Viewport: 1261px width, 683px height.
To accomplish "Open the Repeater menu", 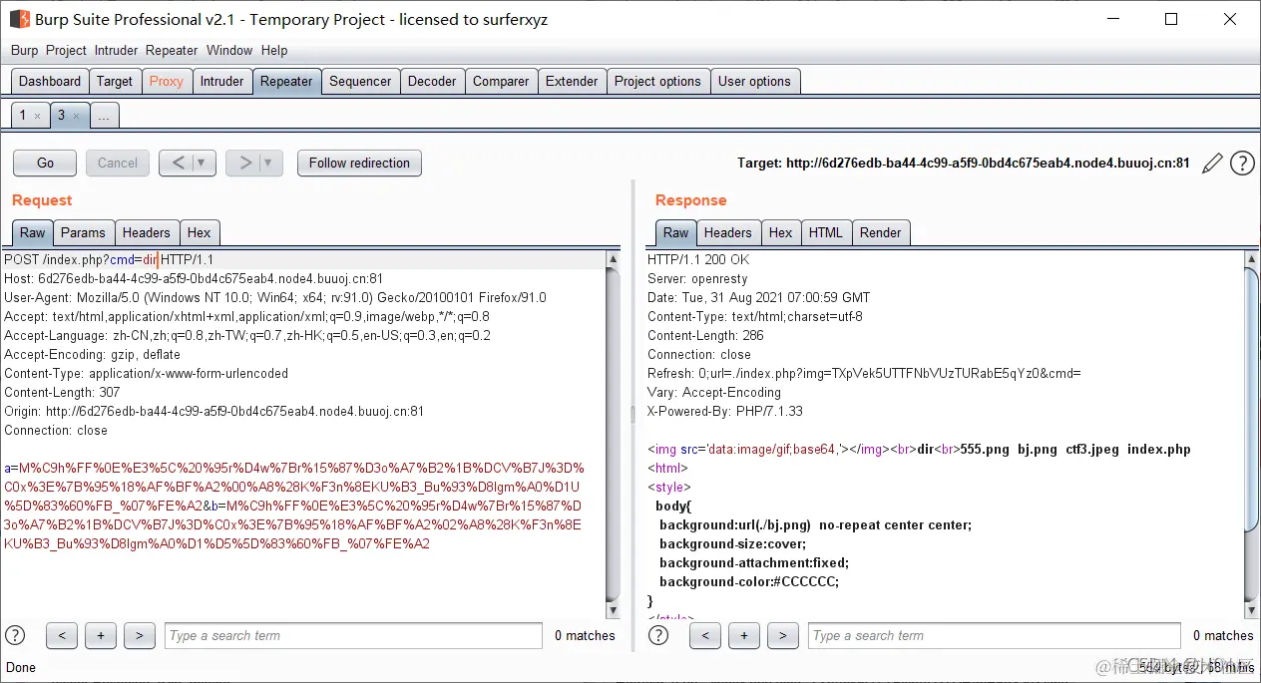I will coord(172,50).
